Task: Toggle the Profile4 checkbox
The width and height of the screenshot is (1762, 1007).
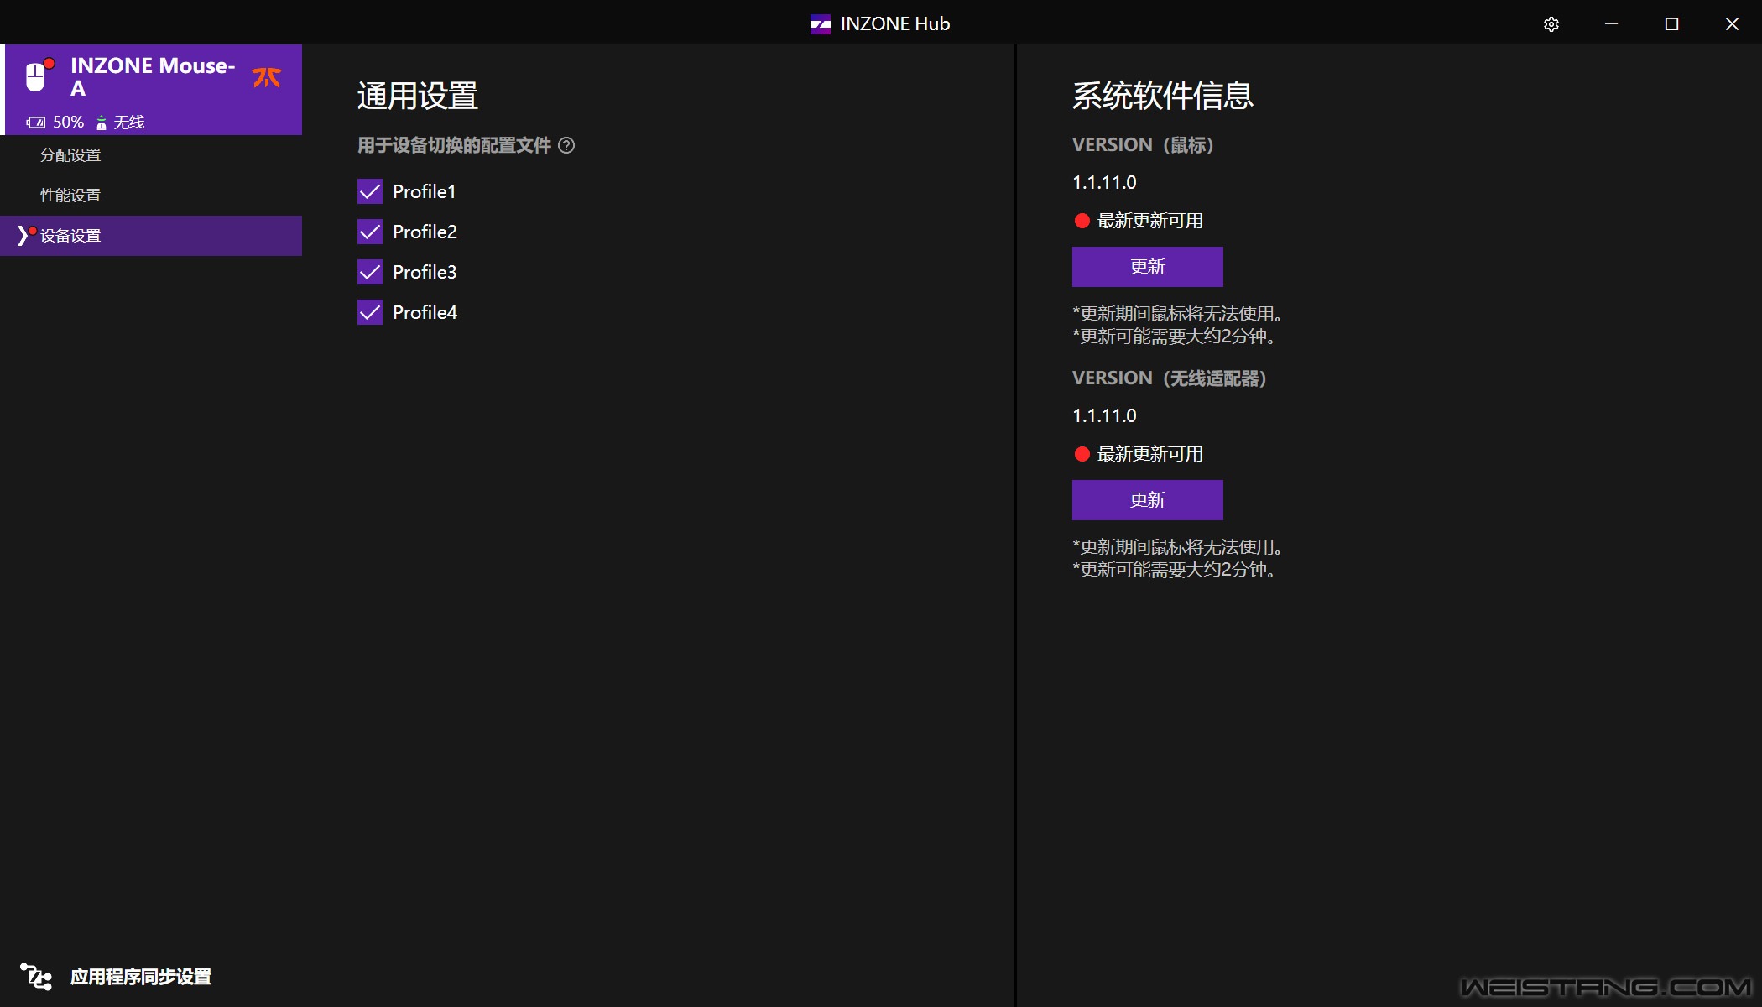Action: point(370,312)
